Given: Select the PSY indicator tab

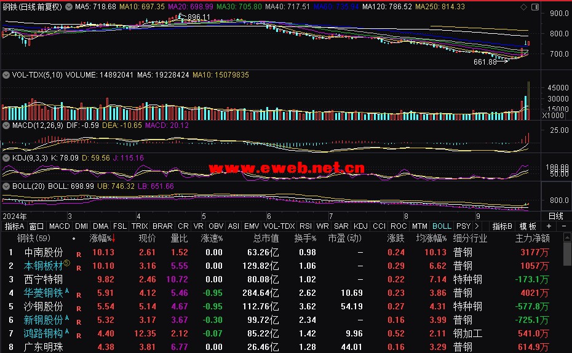Looking at the screenshot, I should pyautogui.click(x=463, y=226).
